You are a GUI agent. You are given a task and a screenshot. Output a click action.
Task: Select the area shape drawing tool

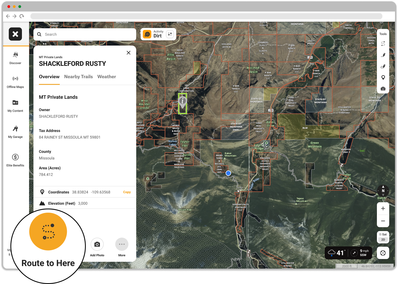[383, 66]
